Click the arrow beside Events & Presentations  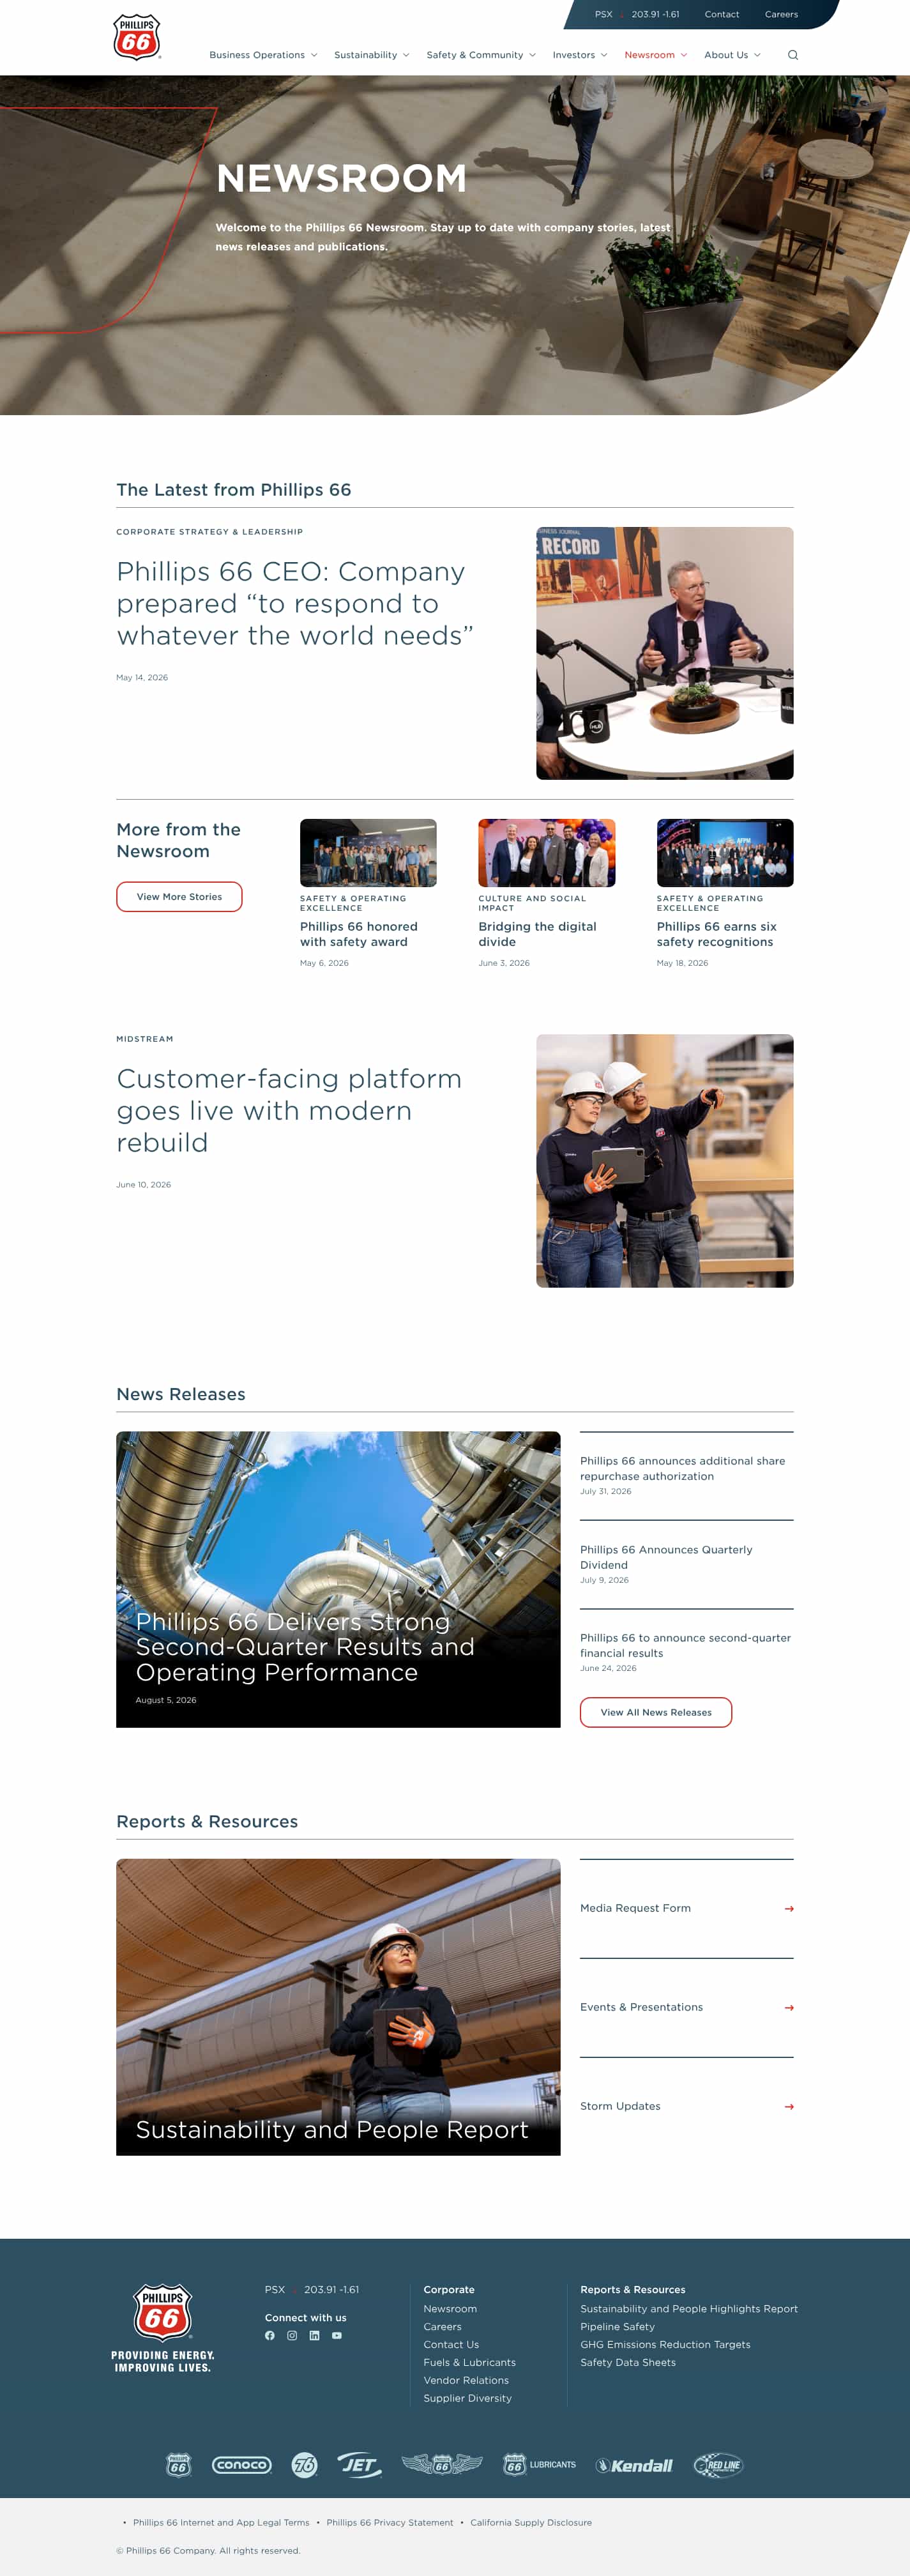(x=789, y=2008)
